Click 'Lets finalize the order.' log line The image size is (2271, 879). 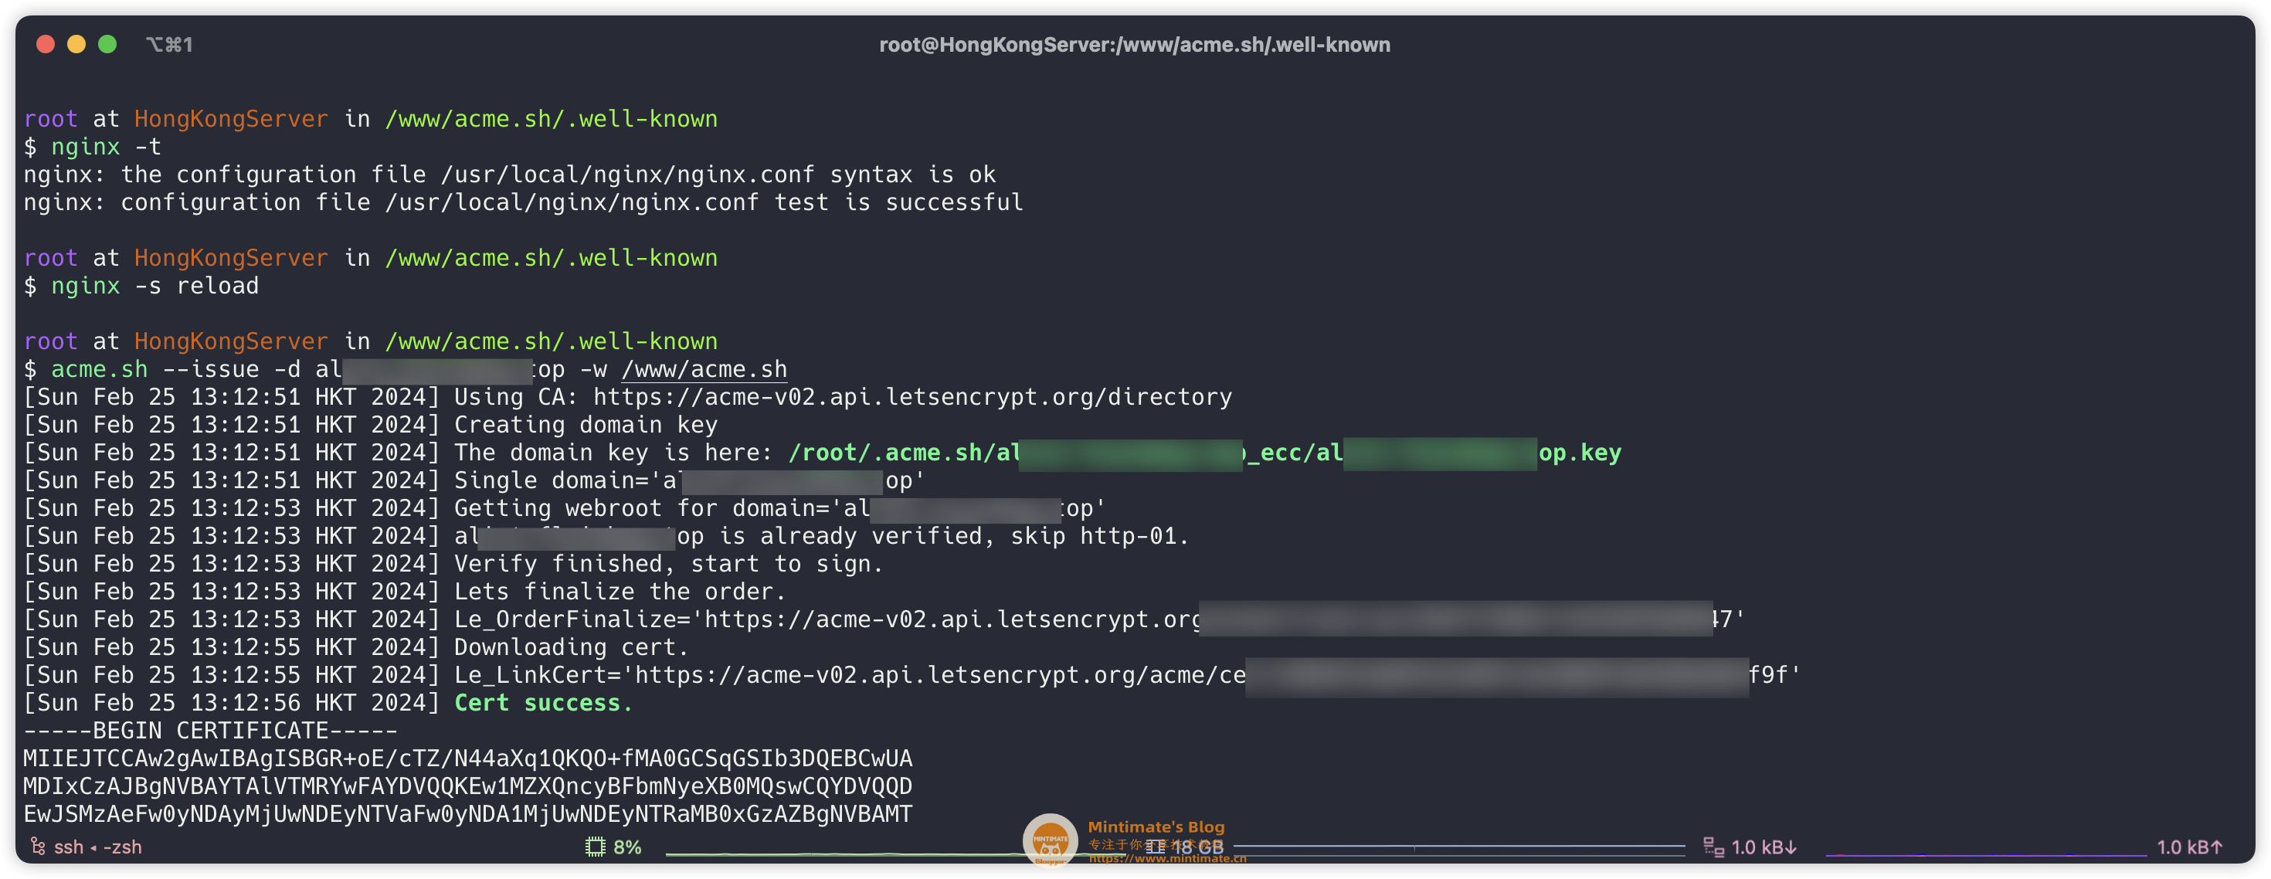pos(405,592)
